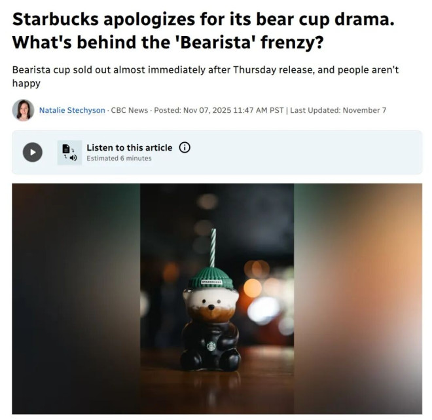Click the headline line about bear cup drama
The width and height of the screenshot is (432, 420).
click(204, 19)
